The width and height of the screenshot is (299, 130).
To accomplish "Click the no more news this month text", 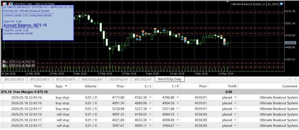I will 18,33.
